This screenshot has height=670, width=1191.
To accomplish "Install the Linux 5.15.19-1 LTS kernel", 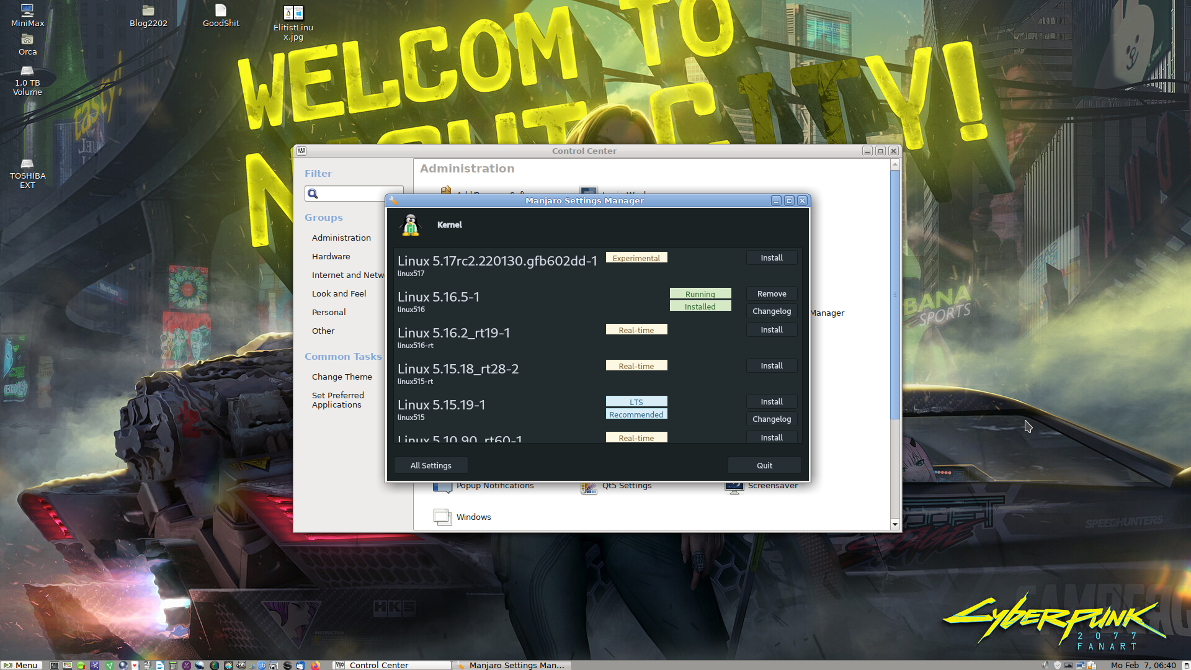I will tap(772, 401).
